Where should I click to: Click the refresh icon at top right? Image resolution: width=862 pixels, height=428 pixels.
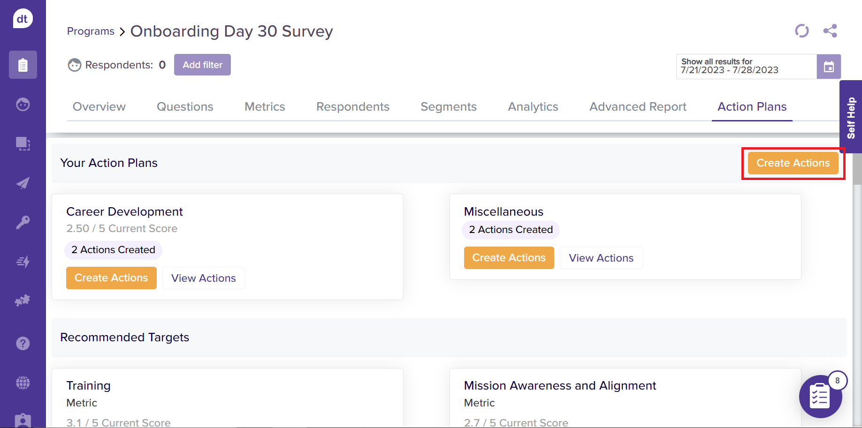(x=801, y=31)
